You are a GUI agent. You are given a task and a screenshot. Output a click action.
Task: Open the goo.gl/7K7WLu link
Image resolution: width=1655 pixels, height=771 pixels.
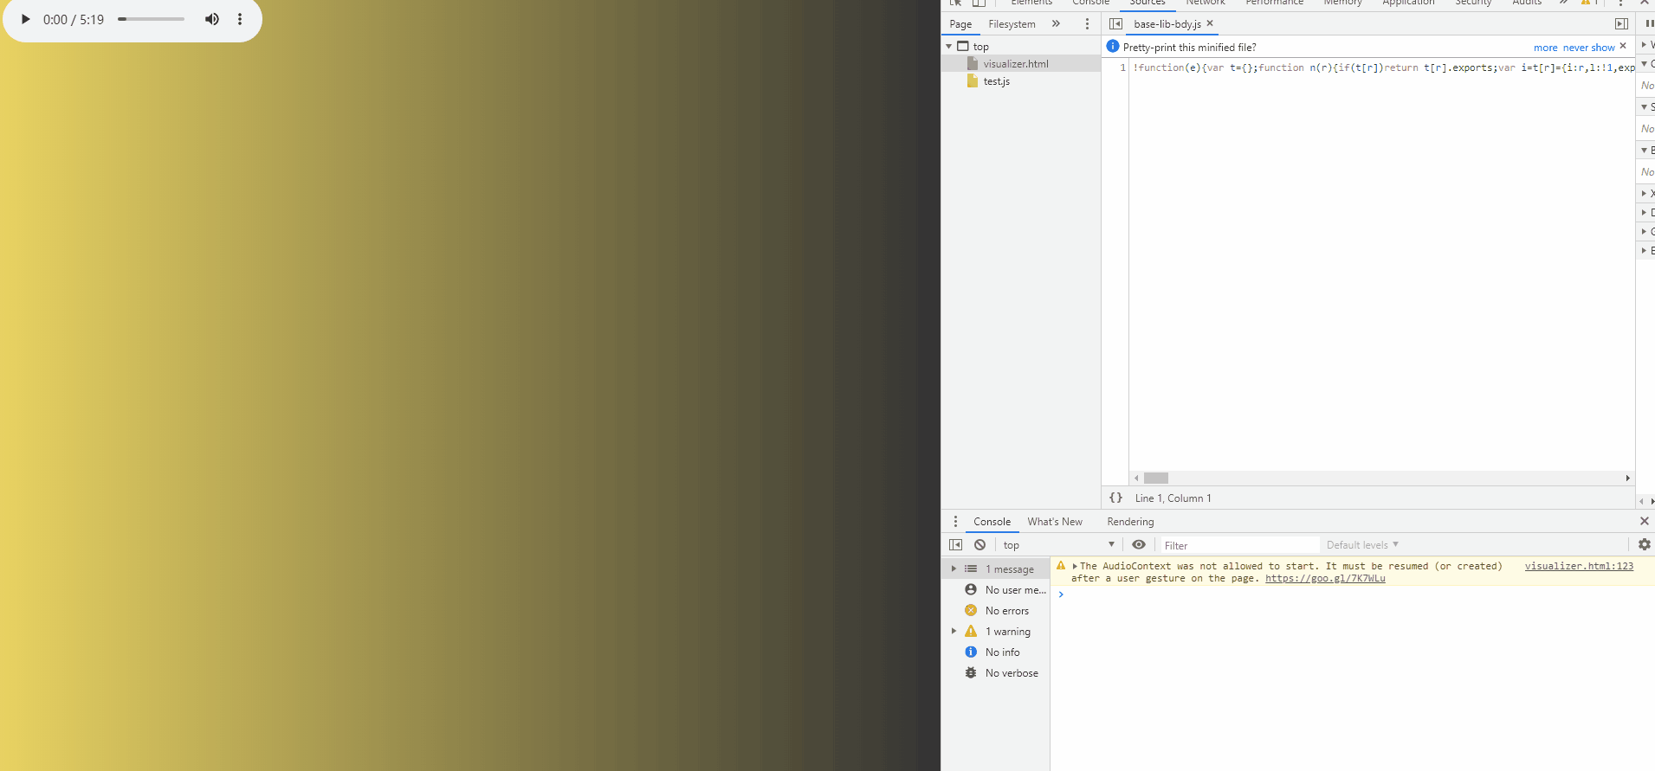coord(1325,578)
